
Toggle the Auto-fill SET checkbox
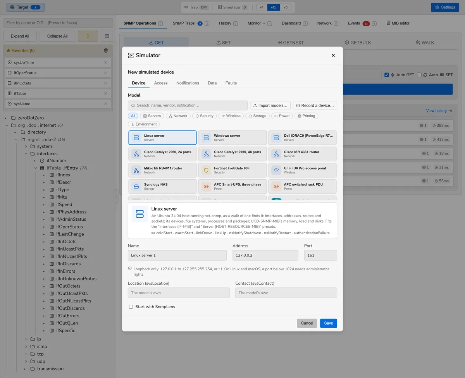419,75
